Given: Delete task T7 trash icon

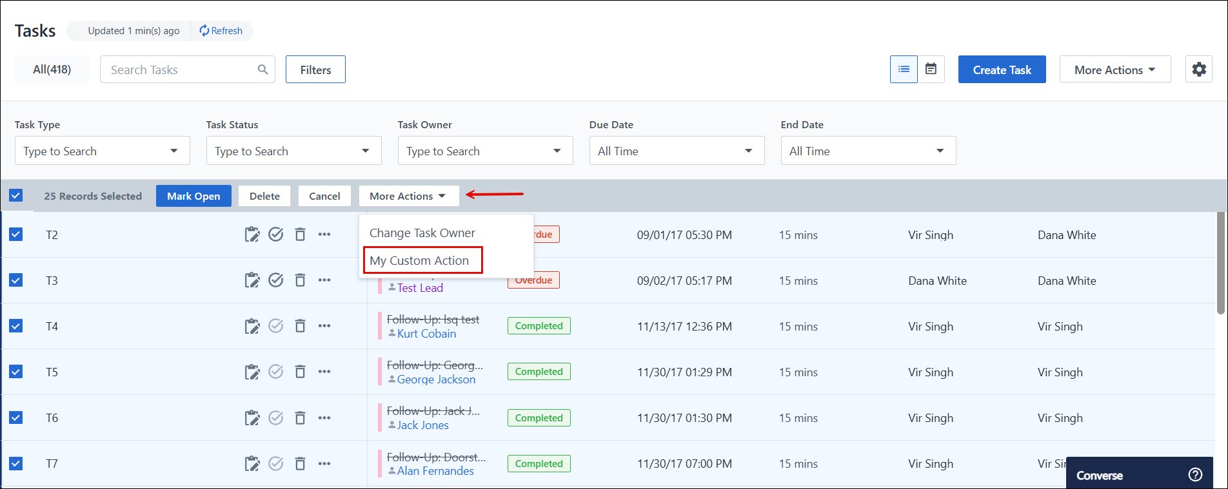Looking at the screenshot, I should tap(300, 463).
